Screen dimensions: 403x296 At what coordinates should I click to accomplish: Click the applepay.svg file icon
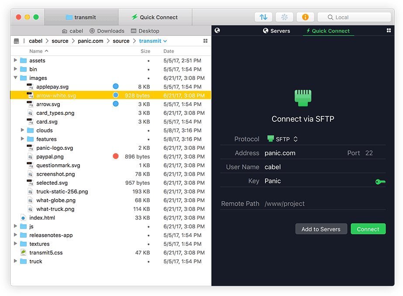pyautogui.click(x=30, y=86)
